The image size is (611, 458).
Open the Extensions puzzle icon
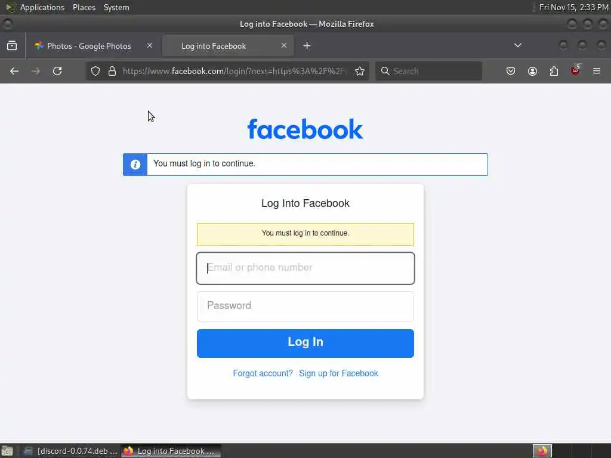coord(554,71)
